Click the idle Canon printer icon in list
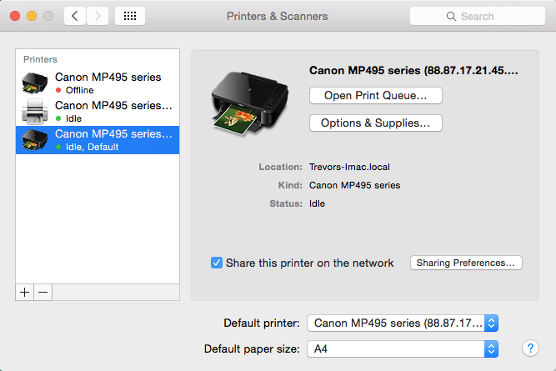 click(36, 111)
